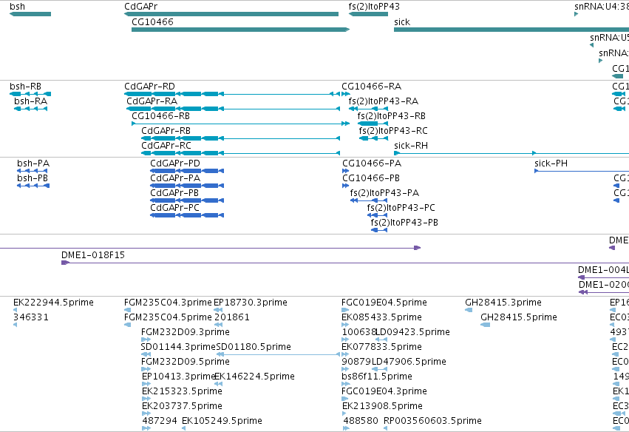Image resolution: width=629 pixels, height=432 pixels.
Task: Click the GH28415.3prime EST glyph
Action: tap(469, 310)
